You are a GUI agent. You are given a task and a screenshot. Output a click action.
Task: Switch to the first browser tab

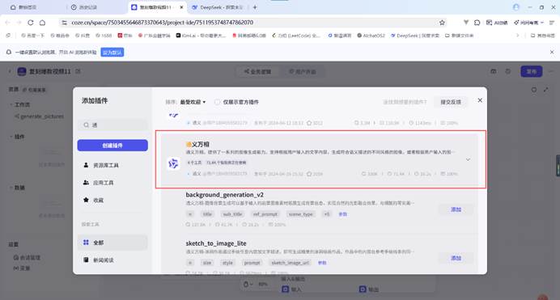pos(23,7)
